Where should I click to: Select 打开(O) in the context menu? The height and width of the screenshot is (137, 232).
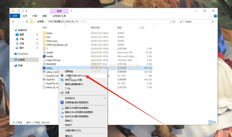[x=69, y=71]
